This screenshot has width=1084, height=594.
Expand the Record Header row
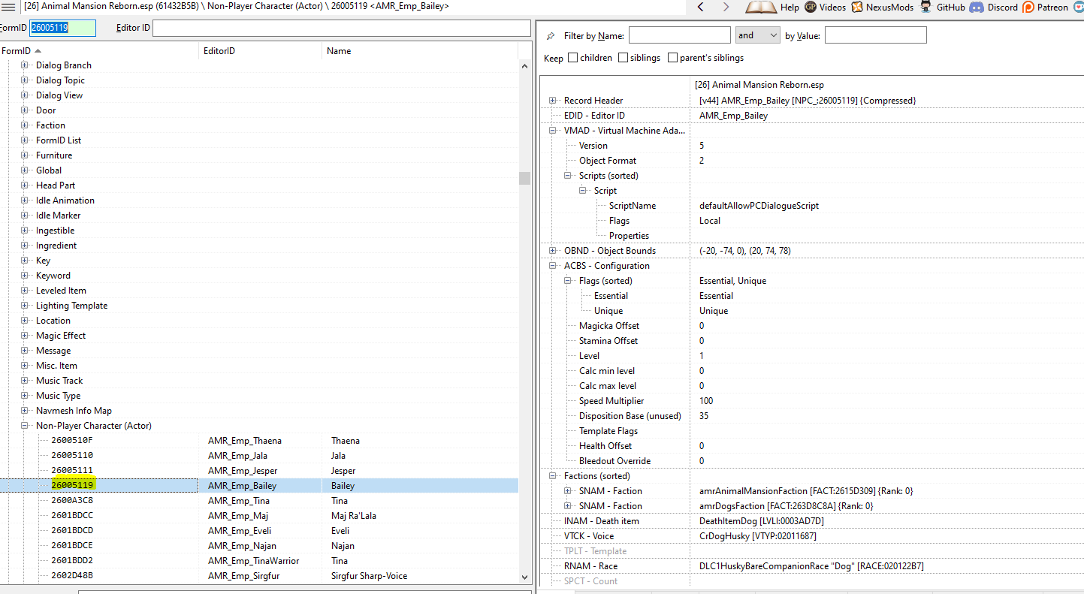(553, 101)
